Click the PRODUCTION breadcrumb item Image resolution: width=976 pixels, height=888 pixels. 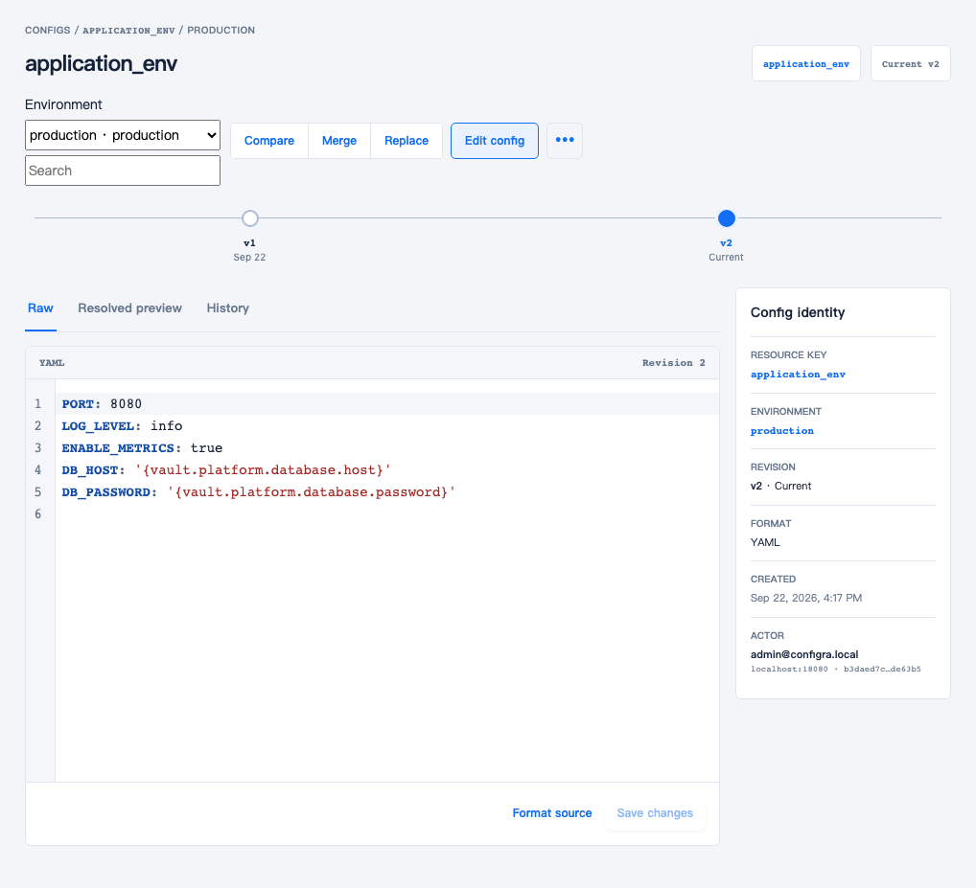pos(221,30)
